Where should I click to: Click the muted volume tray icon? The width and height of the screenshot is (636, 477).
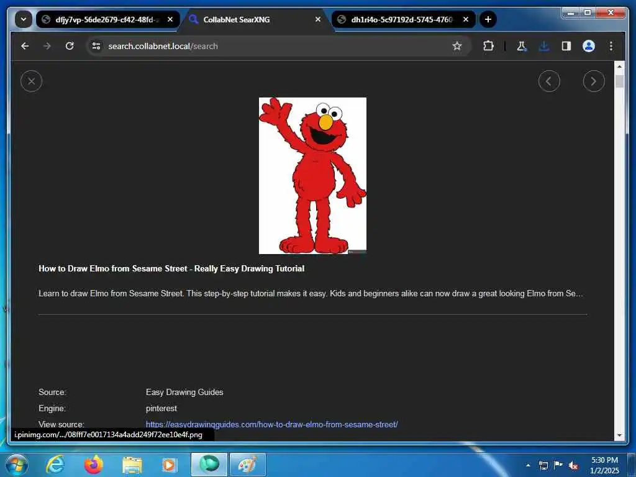pos(573,465)
